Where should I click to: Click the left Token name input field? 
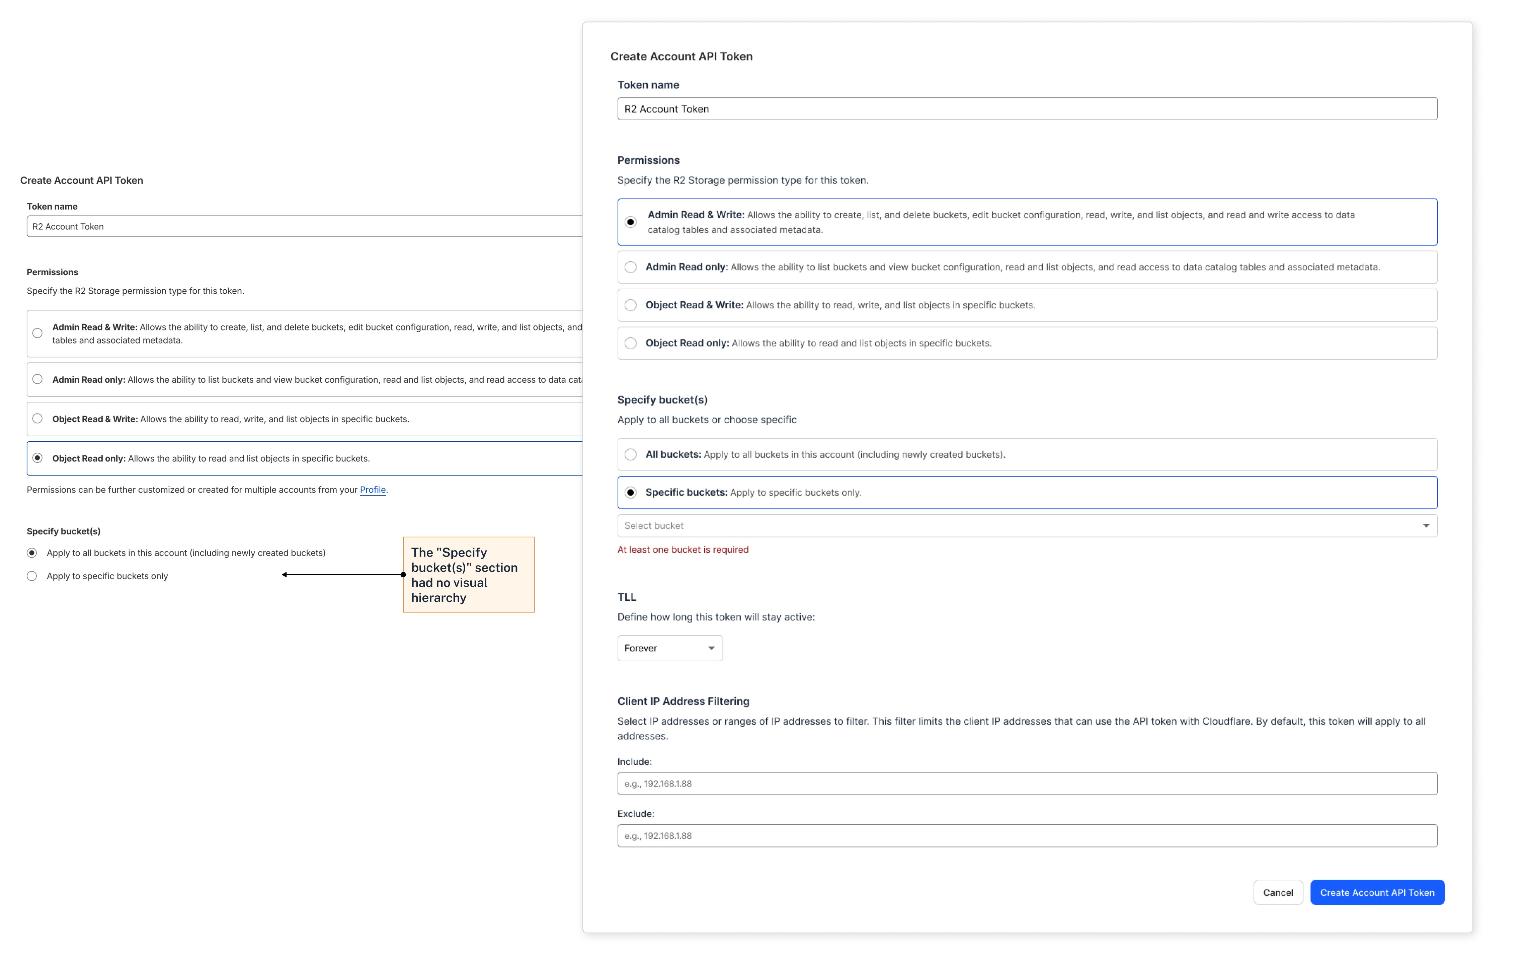pyautogui.click(x=303, y=227)
